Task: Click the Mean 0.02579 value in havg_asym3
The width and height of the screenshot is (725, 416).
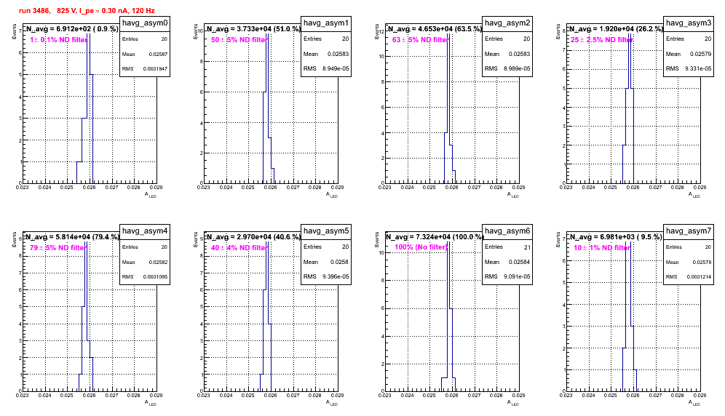Action: tap(701, 54)
